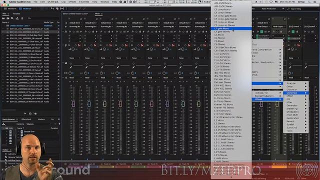The height and width of the screenshot is (180, 320).
Task: Click the New File icon in Files panel
Action: 12,18
